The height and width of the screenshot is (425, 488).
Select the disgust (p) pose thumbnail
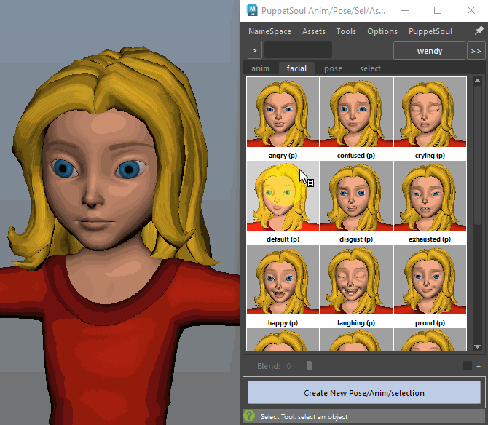click(356, 196)
